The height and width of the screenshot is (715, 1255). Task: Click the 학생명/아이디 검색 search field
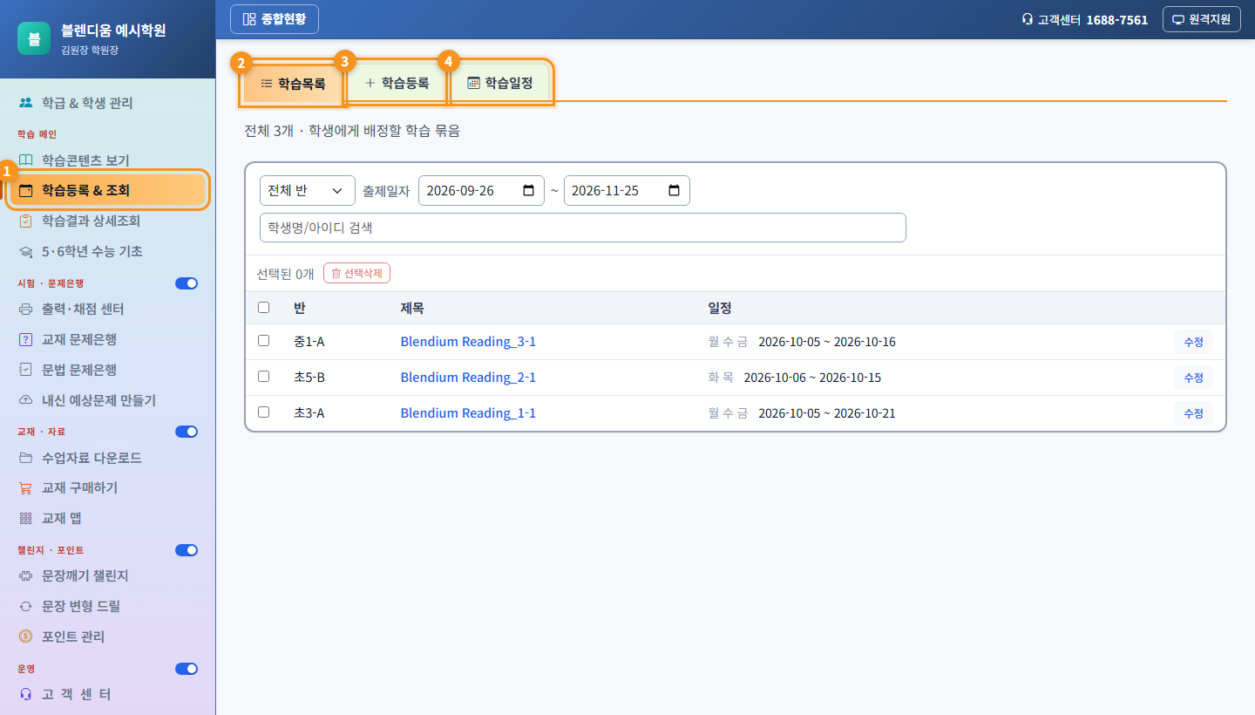point(583,228)
